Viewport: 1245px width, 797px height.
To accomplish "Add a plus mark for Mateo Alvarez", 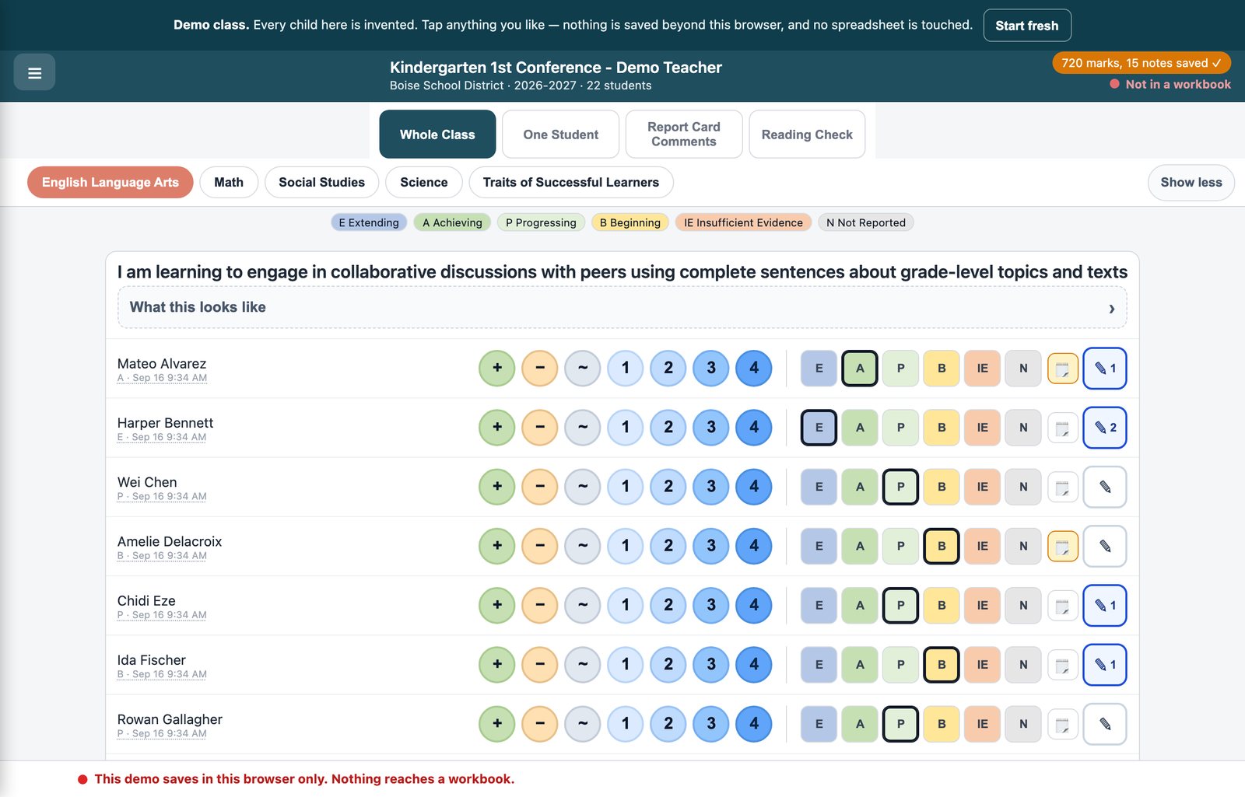I will 497,369.
